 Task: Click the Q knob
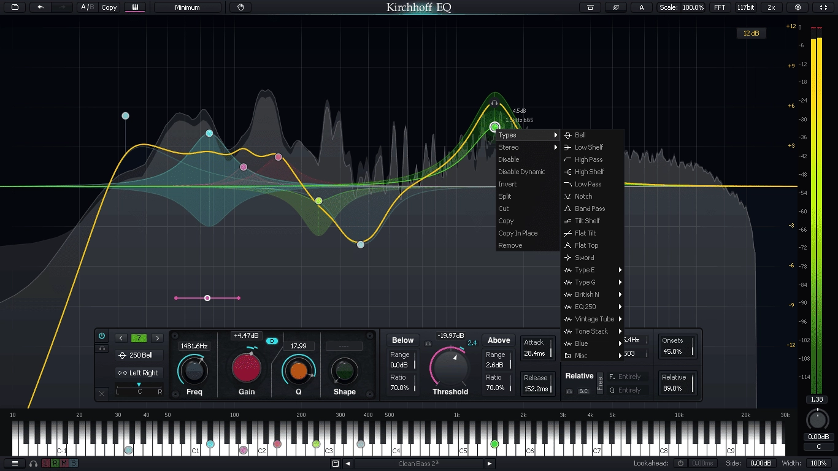298,370
